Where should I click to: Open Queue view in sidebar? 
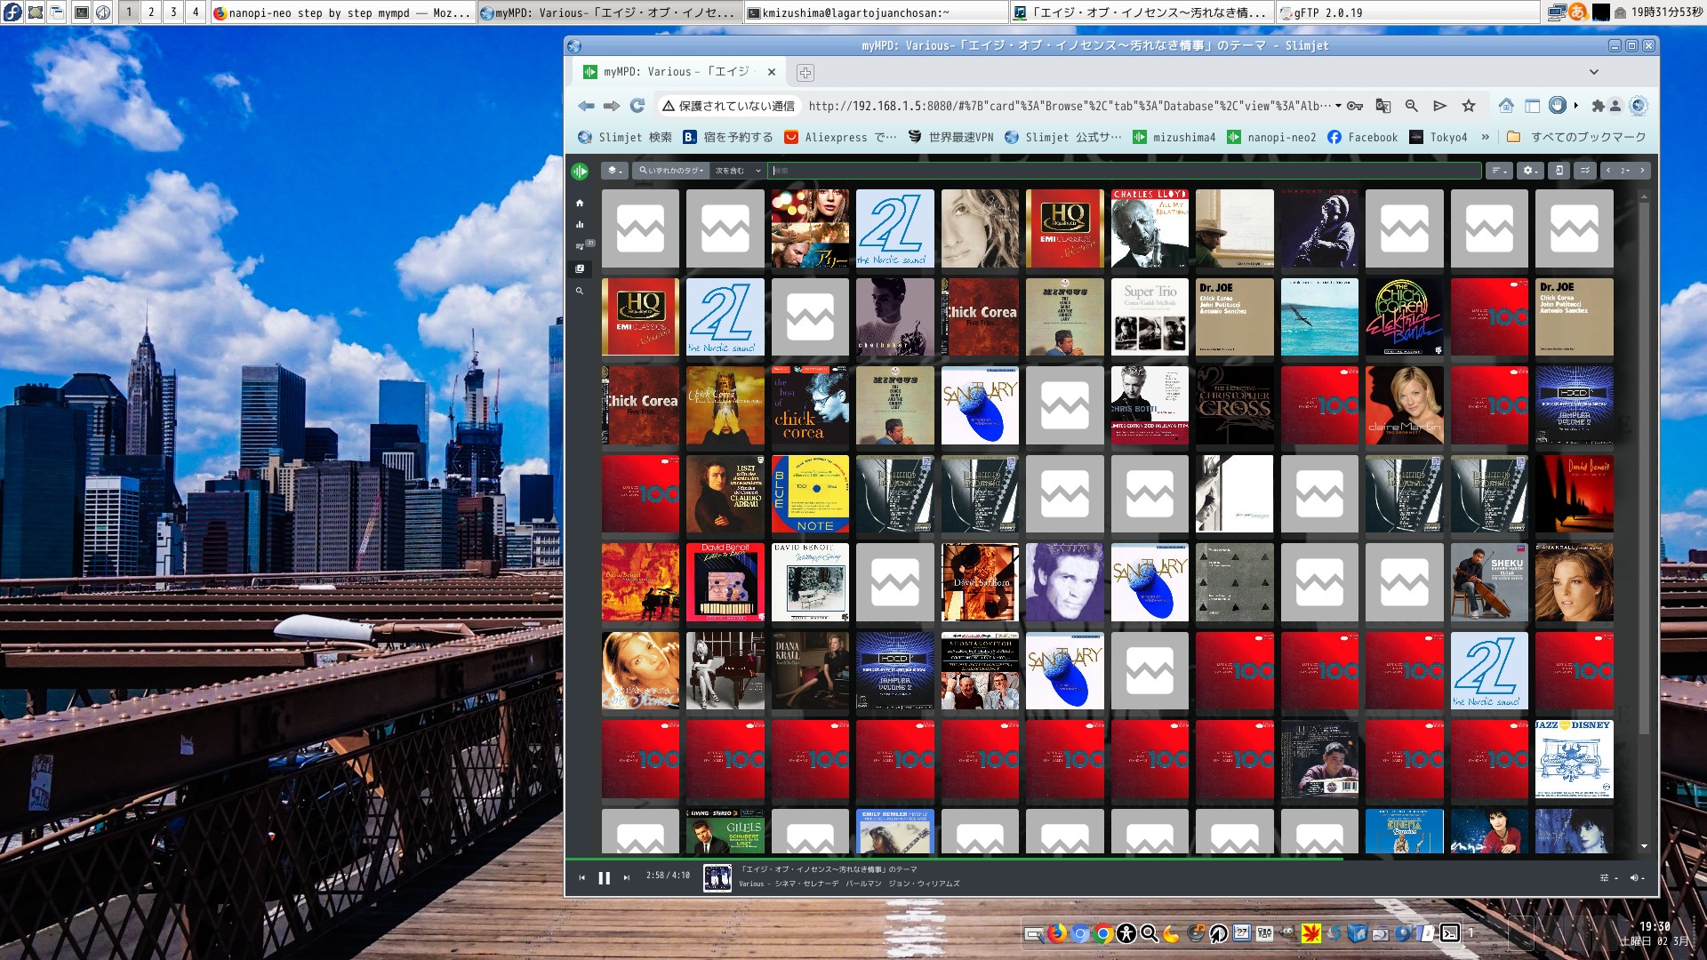coord(580,246)
